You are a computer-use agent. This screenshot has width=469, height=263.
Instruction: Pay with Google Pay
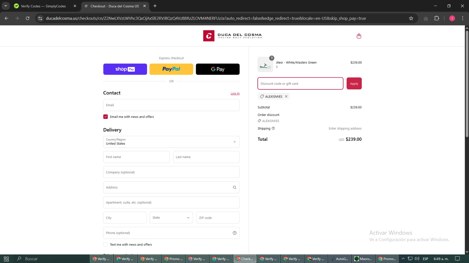click(x=218, y=69)
